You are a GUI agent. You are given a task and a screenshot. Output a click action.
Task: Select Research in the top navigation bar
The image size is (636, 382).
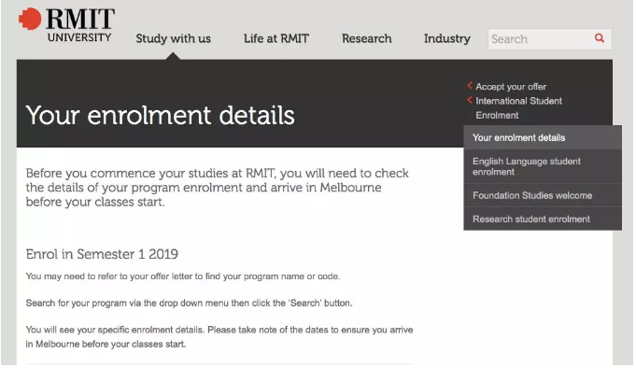click(366, 38)
